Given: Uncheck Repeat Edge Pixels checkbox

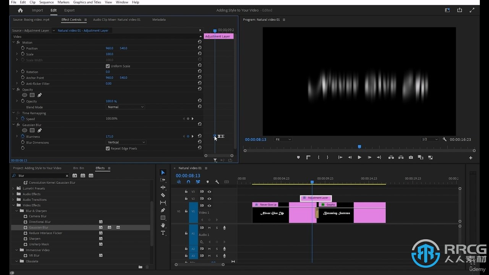Looking at the screenshot, I should click(x=108, y=148).
